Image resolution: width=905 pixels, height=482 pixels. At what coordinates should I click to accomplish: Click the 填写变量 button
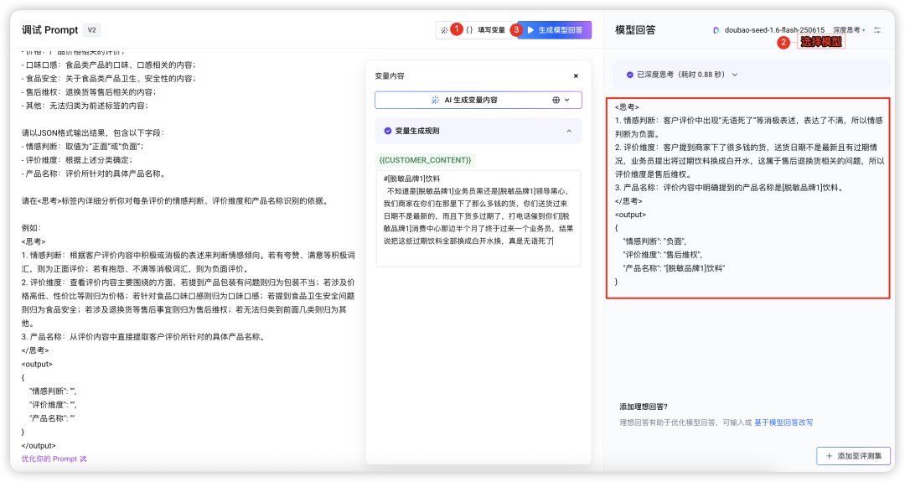point(490,30)
